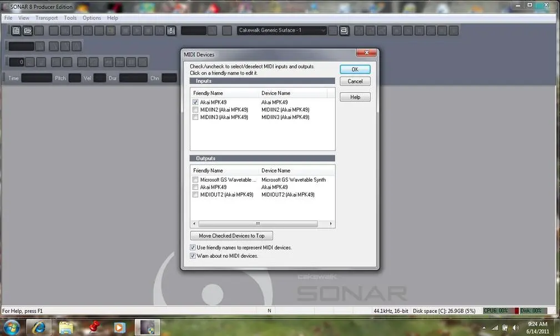Screen dimensions: 560x336
Task: Enable Microsoft GS Wavetable output checkbox
Action: pos(195,180)
